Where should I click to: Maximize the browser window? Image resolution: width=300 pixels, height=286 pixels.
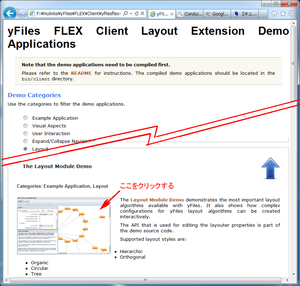tap(276, 4)
